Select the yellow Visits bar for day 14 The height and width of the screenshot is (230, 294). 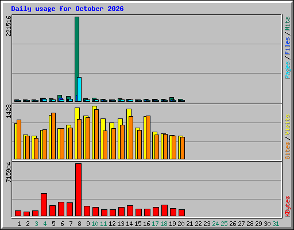tap(128, 134)
